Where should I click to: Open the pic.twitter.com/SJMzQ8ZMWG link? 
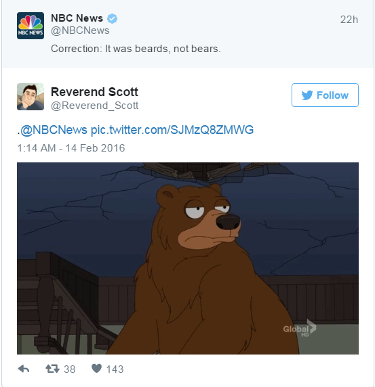pyautogui.click(x=172, y=130)
